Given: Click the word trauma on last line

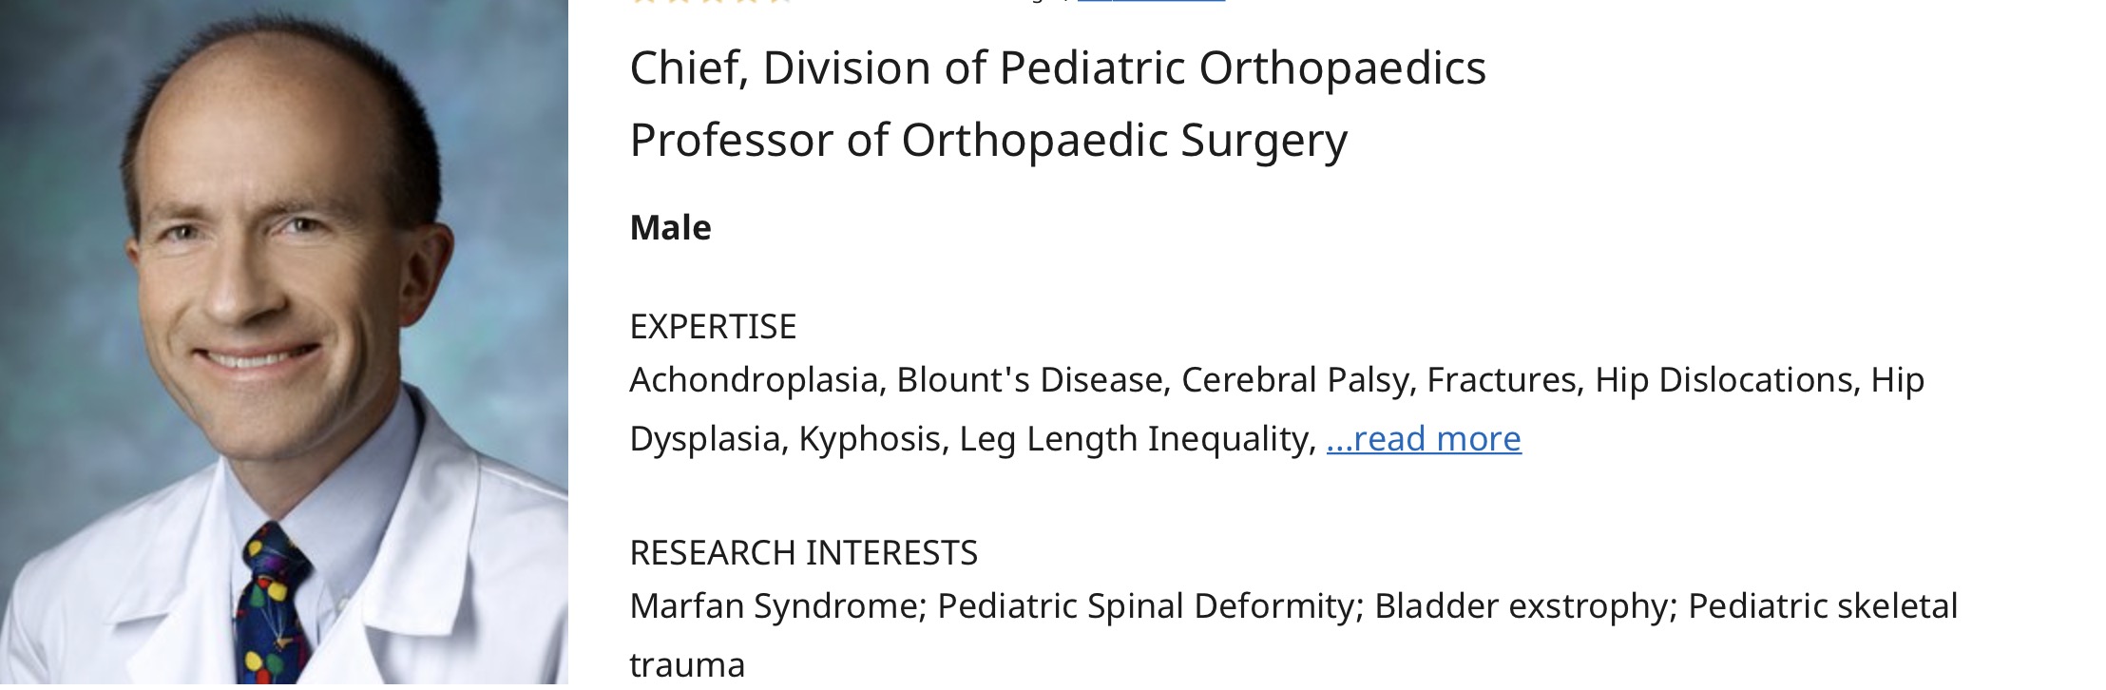Looking at the screenshot, I should coord(687,665).
